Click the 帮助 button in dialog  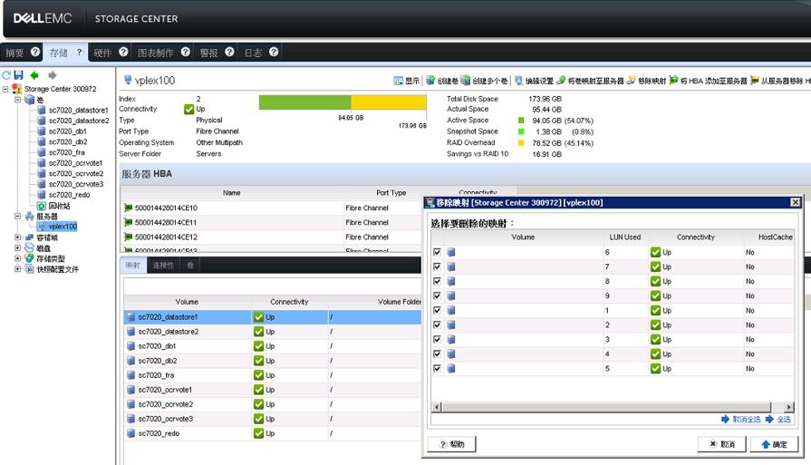point(452,444)
